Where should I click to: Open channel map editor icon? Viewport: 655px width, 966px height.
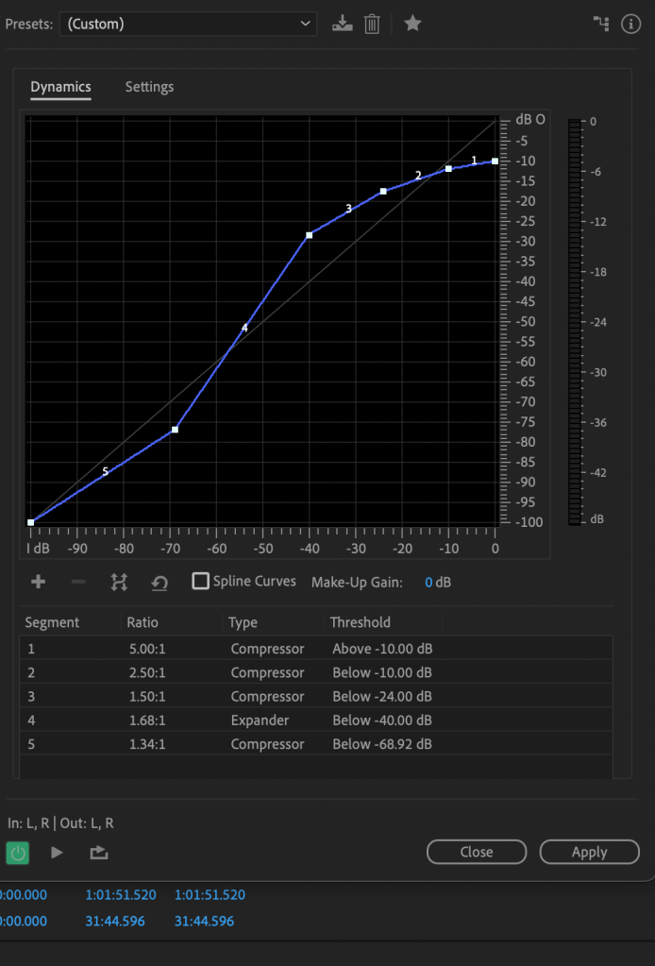[600, 24]
